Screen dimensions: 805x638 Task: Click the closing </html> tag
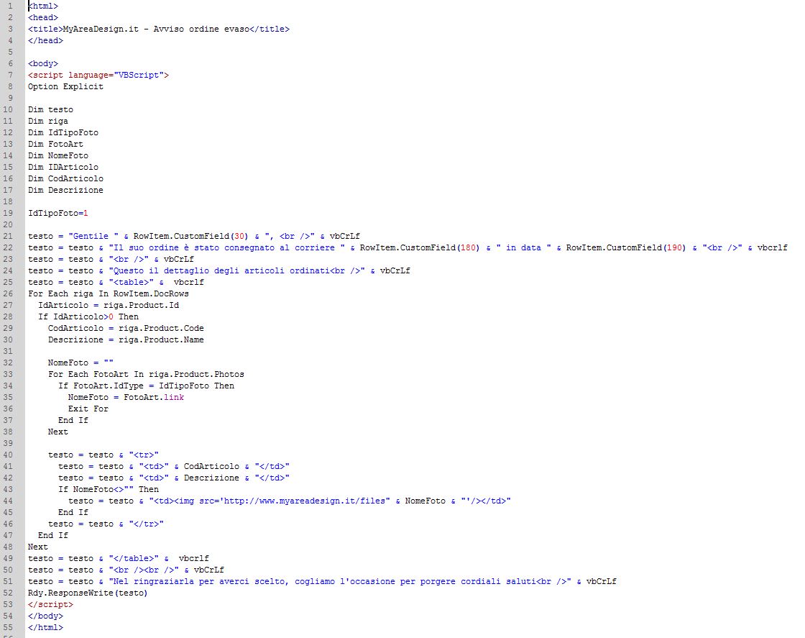[46, 627]
